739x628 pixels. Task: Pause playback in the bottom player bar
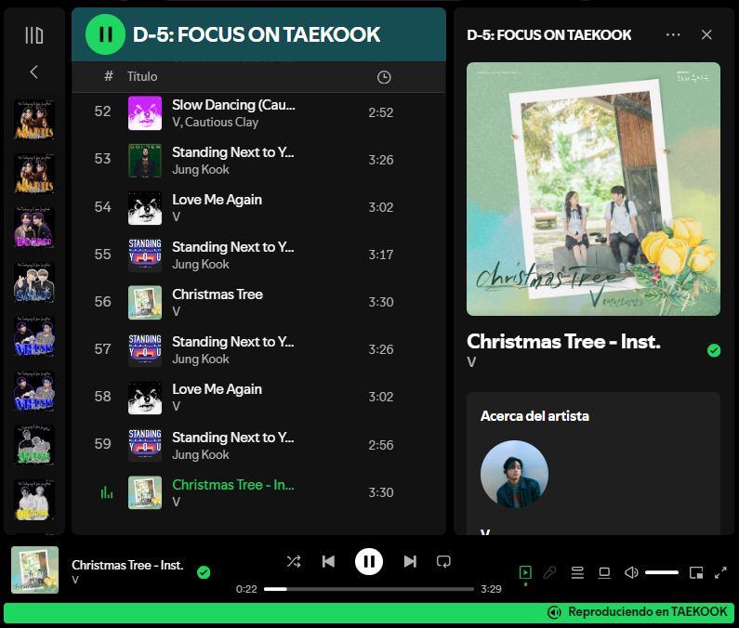(x=368, y=561)
